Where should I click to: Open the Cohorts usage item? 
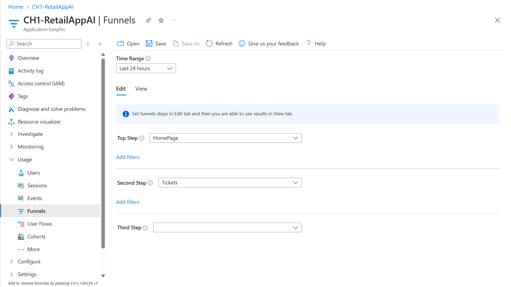36,237
